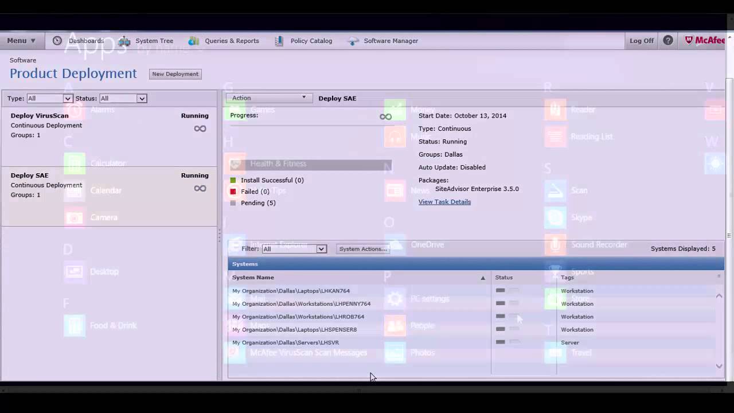Click the gray Pending swatch
Image resolution: width=734 pixels, height=413 pixels.
233,203
